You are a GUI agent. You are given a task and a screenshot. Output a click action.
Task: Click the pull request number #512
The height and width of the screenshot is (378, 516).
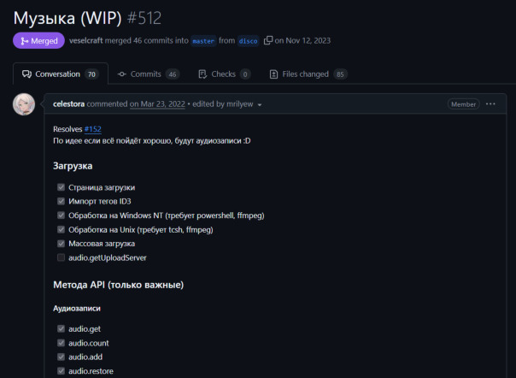pyautogui.click(x=144, y=18)
